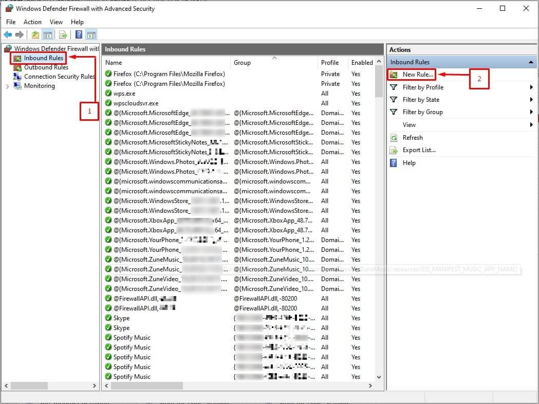The image size is (539, 404).
Task: Open the View submenu arrow in Actions
Action: (x=531, y=125)
